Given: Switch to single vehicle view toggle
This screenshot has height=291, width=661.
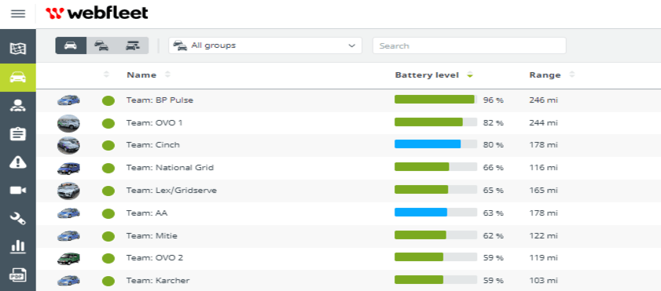Looking at the screenshot, I should coord(71,45).
